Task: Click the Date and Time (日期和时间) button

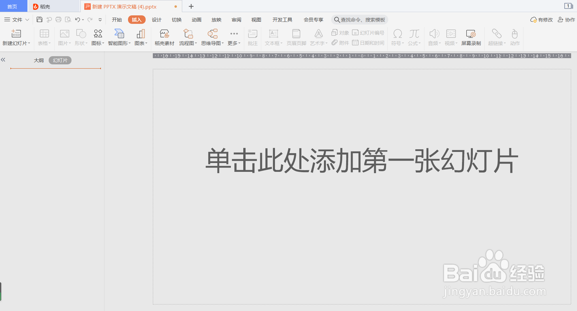Action: click(x=368, y=43)
